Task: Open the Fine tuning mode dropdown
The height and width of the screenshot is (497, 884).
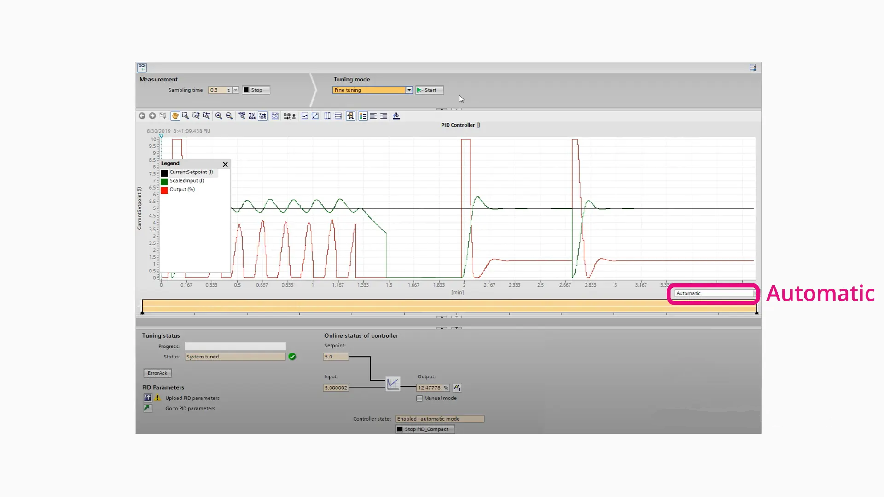Action: tap(409, 90)
